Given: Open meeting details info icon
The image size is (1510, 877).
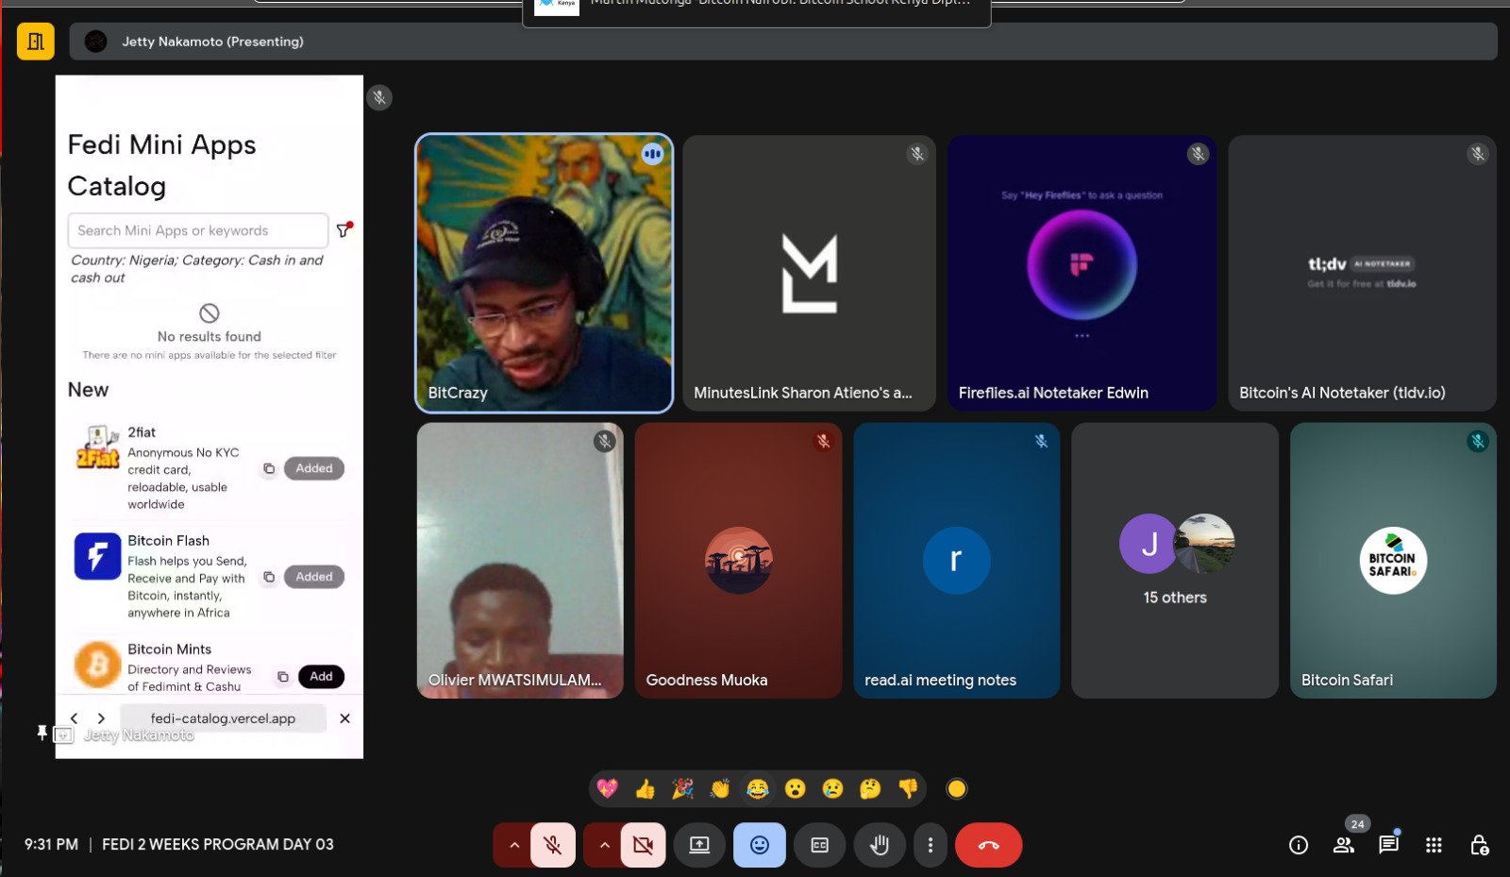Looking at the screenshot, I should click(1299, 845).
